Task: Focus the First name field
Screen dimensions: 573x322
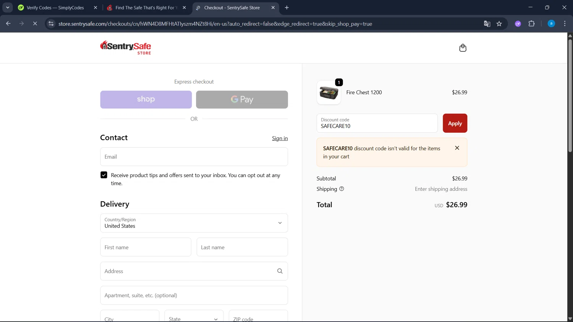Action: point(146,247)
